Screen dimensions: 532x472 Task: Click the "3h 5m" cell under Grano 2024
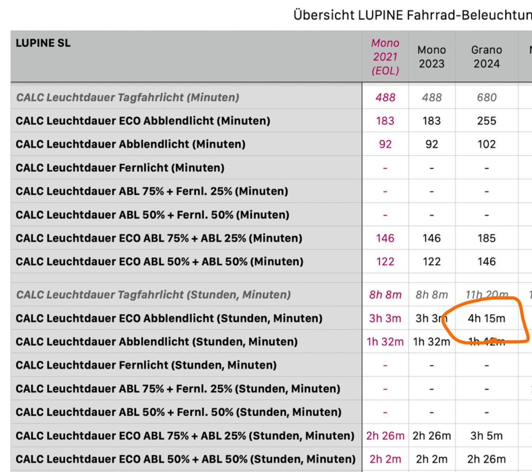486,436
